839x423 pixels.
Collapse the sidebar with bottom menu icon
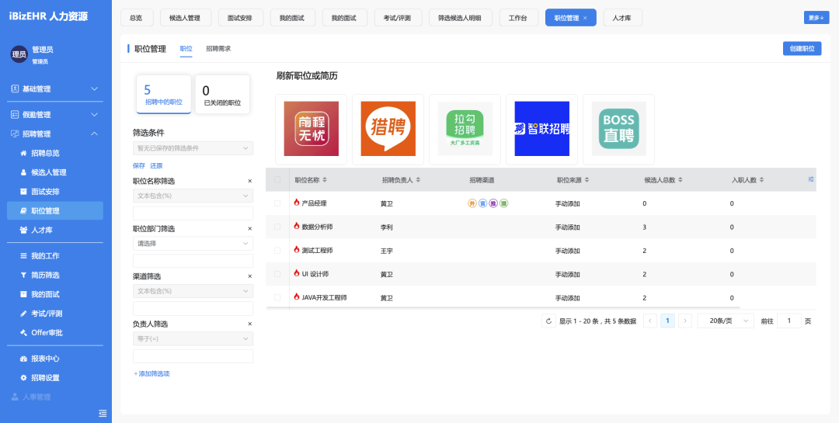click(x=103, y=412)
